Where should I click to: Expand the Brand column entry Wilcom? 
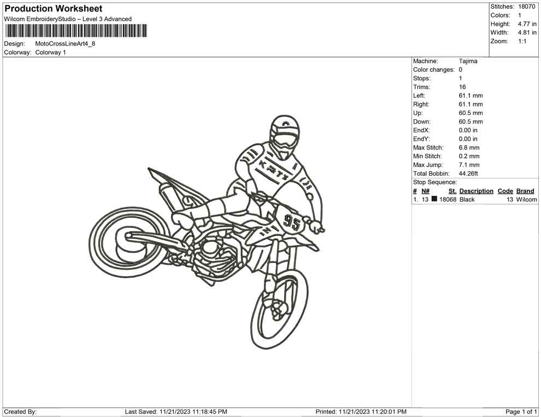click(525, 199)
